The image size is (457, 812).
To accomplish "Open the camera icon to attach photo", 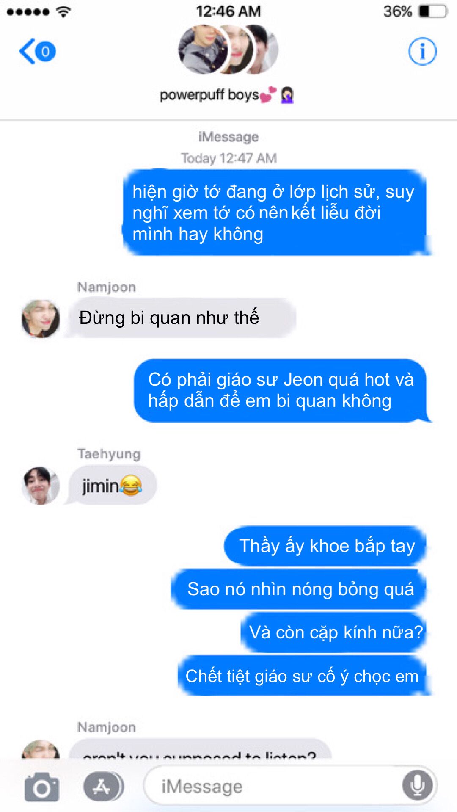I will coord(42,787).
